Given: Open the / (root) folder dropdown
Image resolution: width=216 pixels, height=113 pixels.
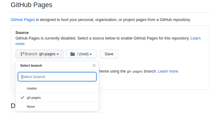Looking at the screenshot, I should coord(81,54).
